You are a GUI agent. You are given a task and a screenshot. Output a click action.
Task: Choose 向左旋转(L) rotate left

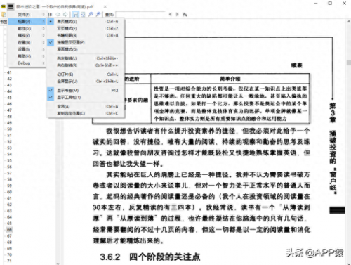tap(86, 58)
